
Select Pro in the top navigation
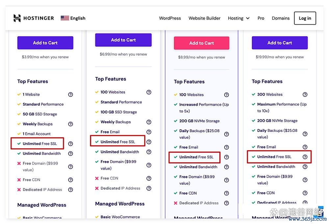(261, 18)
